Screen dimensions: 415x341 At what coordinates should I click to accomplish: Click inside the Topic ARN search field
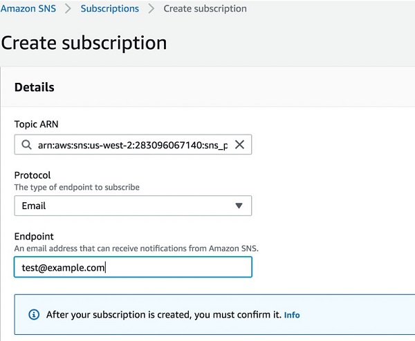point(133,144)
